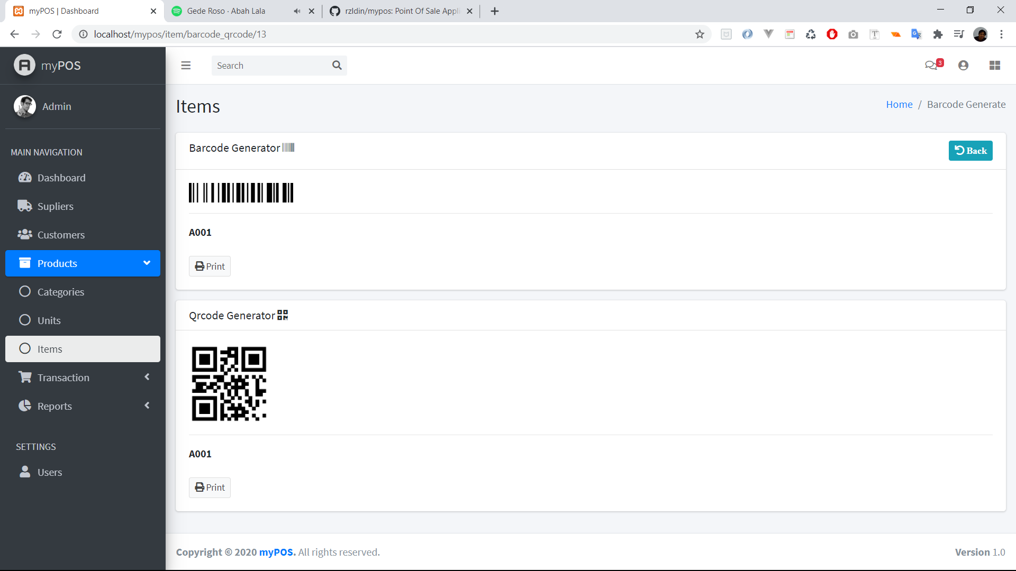1016x571 pixels.
Task: Open the Dashboard from the sidebar
Action: pos(62,178)
